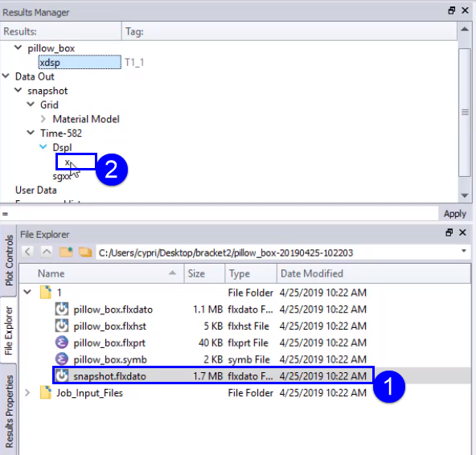This screenshot has height=455, width=476.
Task: Click the pillow_box.symb file icon
Action: 62,359
